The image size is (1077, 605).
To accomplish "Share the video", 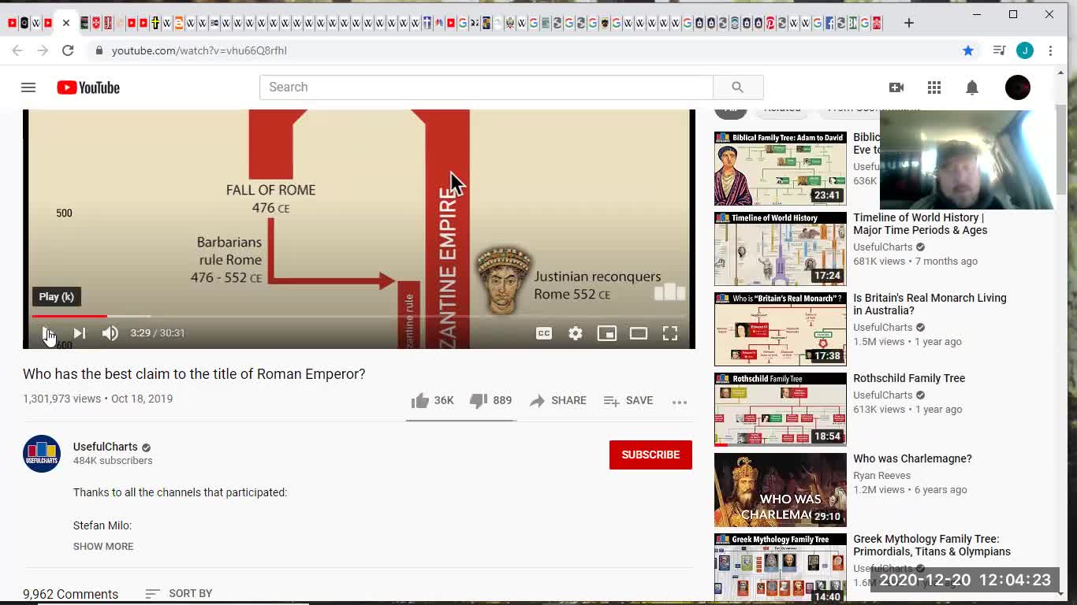I will tap(558, 401).
